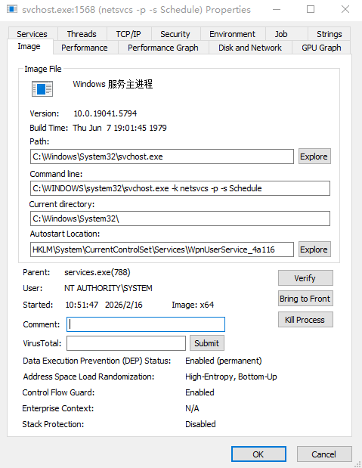Open the Disk and Network tab
This screenshot has width=362, height=468.
tap(250, 48)
